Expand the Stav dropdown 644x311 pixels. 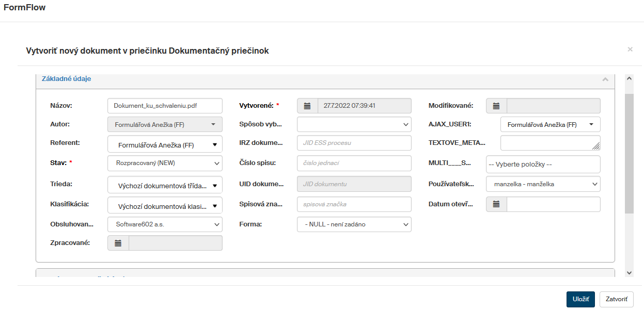tap(165, 163)
